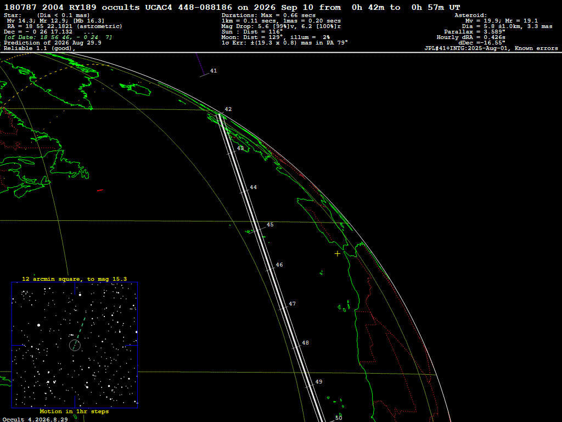562x422 pixels.
Task: Click the 'Motion in 1hr steps' label
Action: [x=74, y=411]
